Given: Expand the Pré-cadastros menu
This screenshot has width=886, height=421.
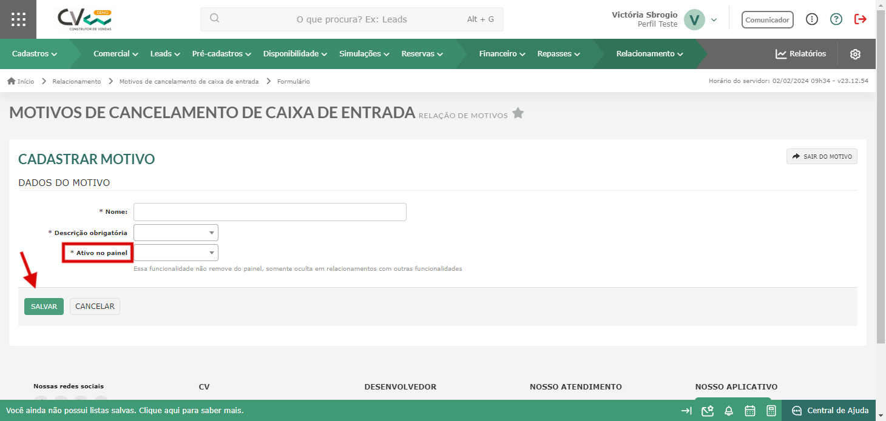Looking at the screenshot, I should 221,54.
